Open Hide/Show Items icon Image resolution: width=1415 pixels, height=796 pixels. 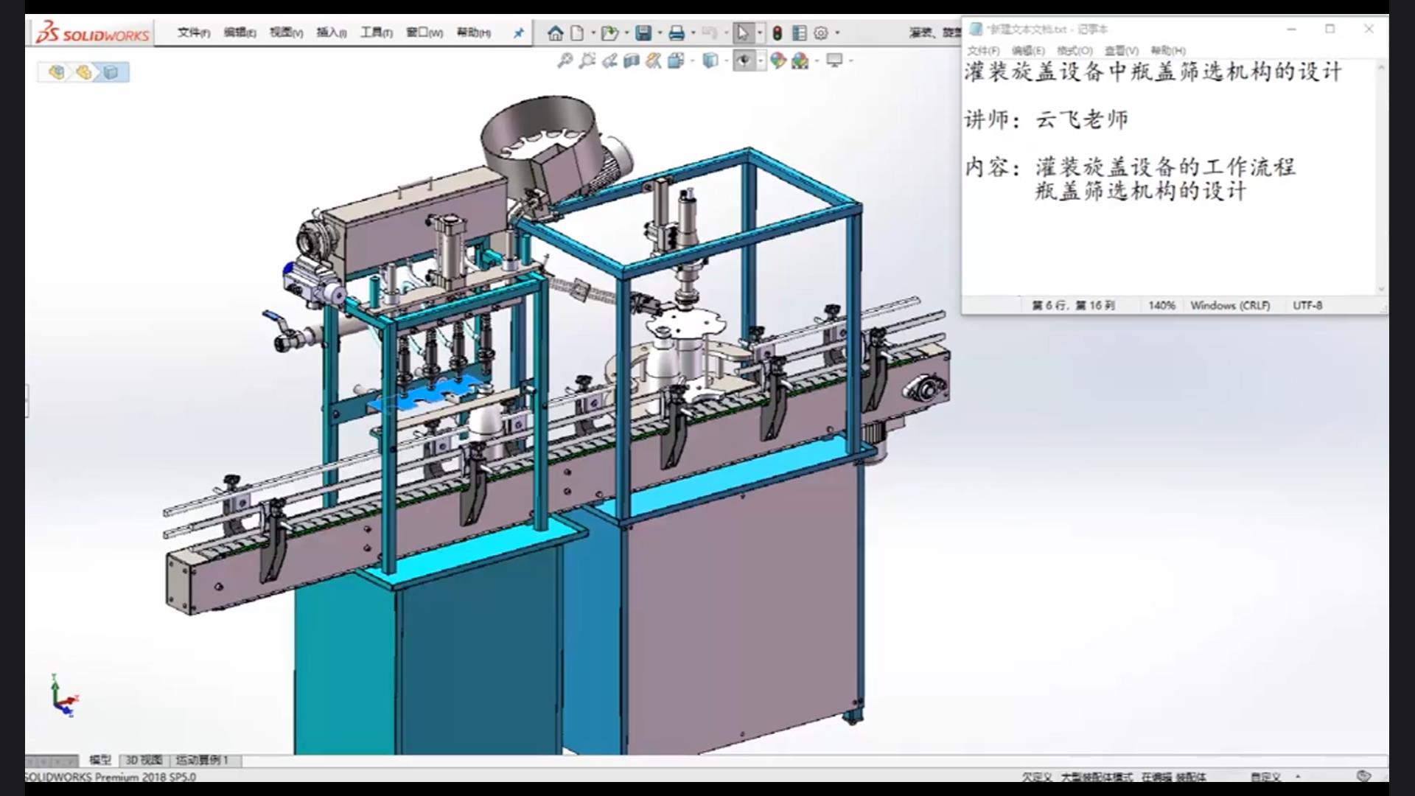(x=744, y=60)
